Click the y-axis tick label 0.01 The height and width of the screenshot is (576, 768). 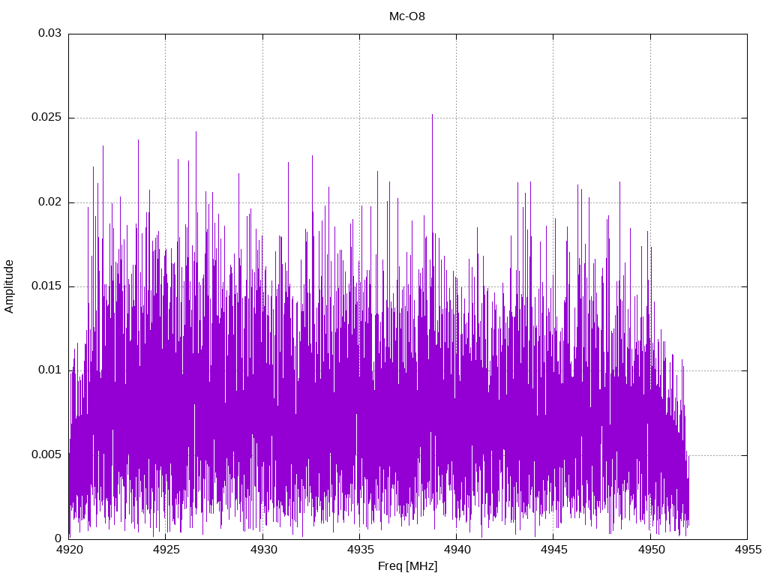[50, 370]
